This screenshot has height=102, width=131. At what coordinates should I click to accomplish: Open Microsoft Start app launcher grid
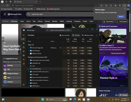5,14
